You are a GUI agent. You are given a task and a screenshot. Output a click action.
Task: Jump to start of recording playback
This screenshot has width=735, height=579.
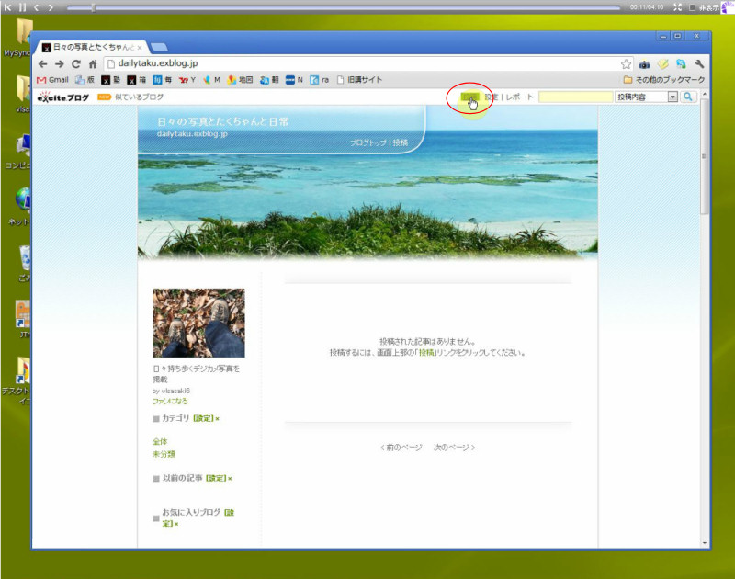tap(7, 7)
